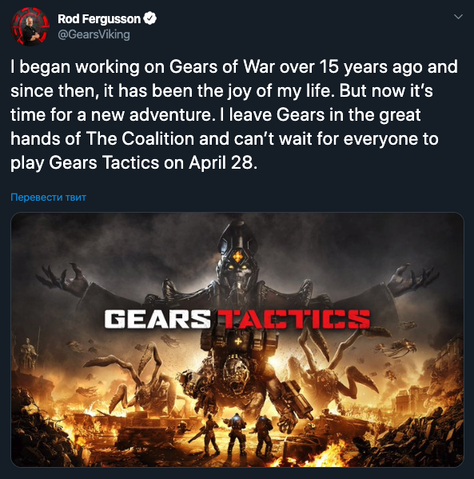Click the white GEARS logo word

[x=157, y=320]
